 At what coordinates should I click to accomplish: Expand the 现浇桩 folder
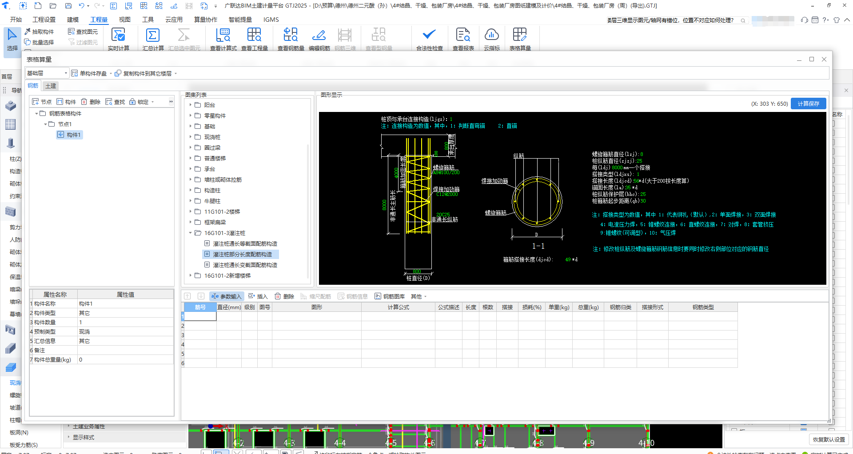point(191,137)
